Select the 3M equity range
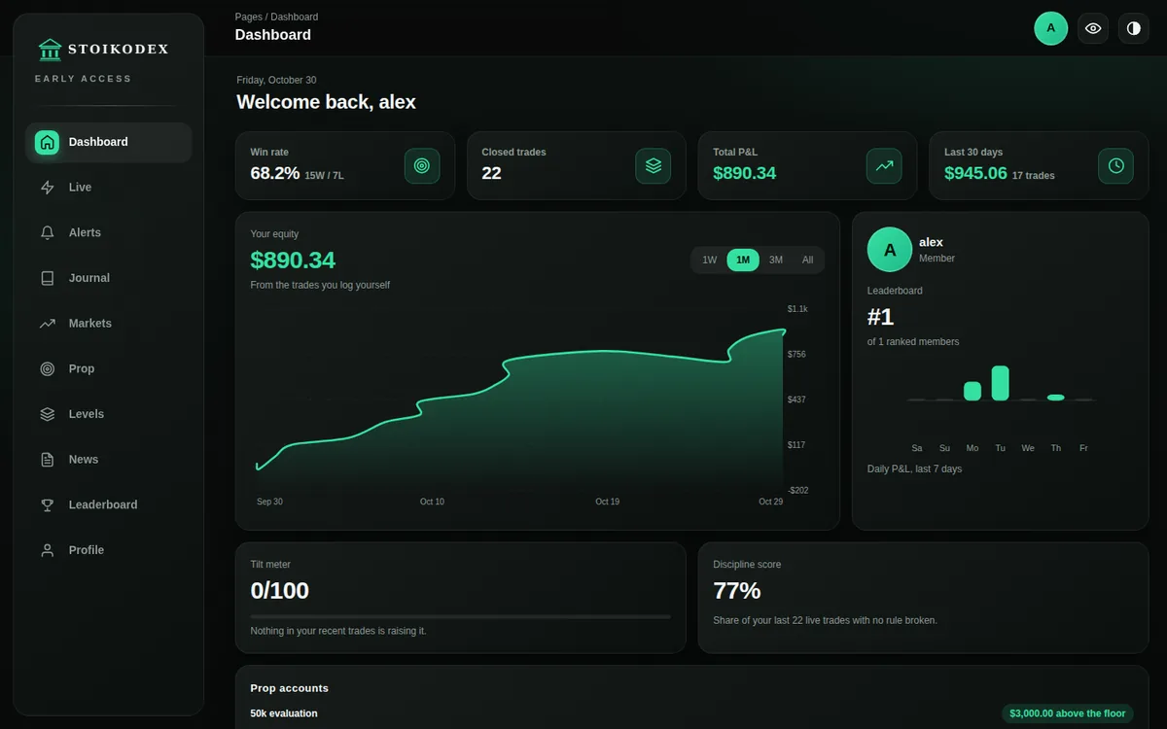Screen dimensions: 1167x729 (776, 260)
